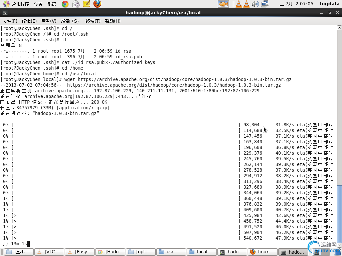342x256 pixels.
Task: Click the 13m 1s remaining time
Action: tap(19, 244)
